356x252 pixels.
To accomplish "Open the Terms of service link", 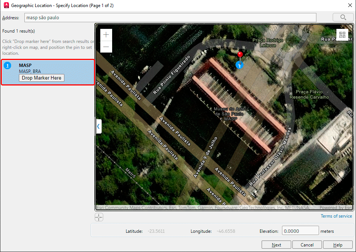I will tap(336, 216).
